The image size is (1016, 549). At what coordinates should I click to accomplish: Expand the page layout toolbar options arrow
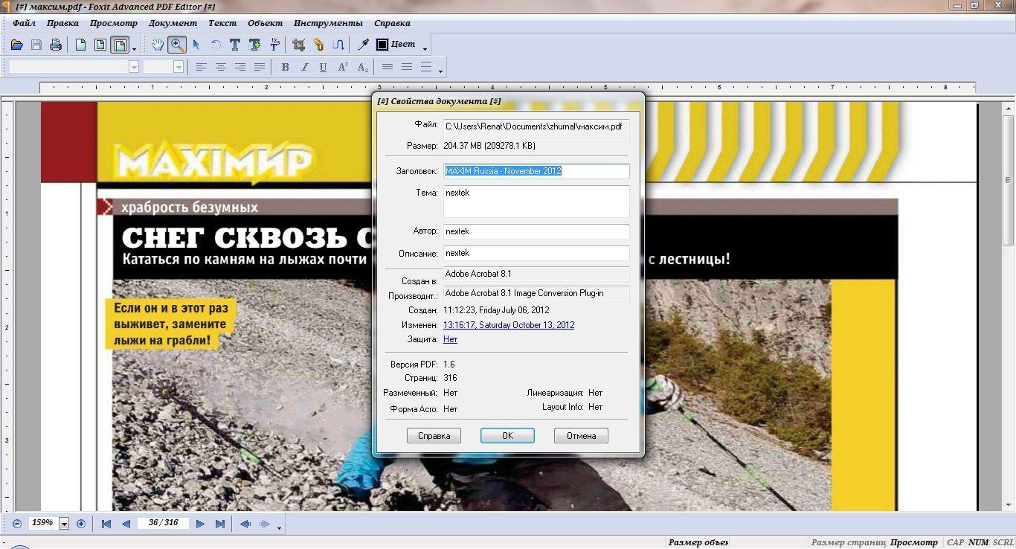pyautogui.click(x=135, y=49)
